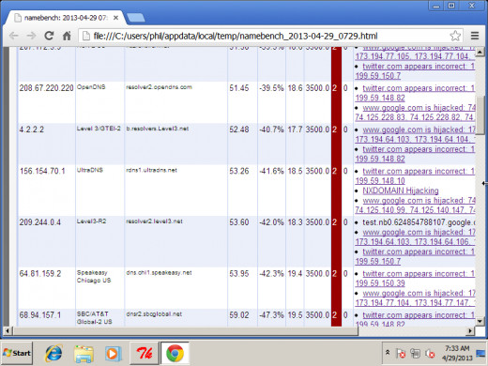This screenshot has width=488, height=366.
Task: Click the browser forward arrow
Action: point(31,36)
